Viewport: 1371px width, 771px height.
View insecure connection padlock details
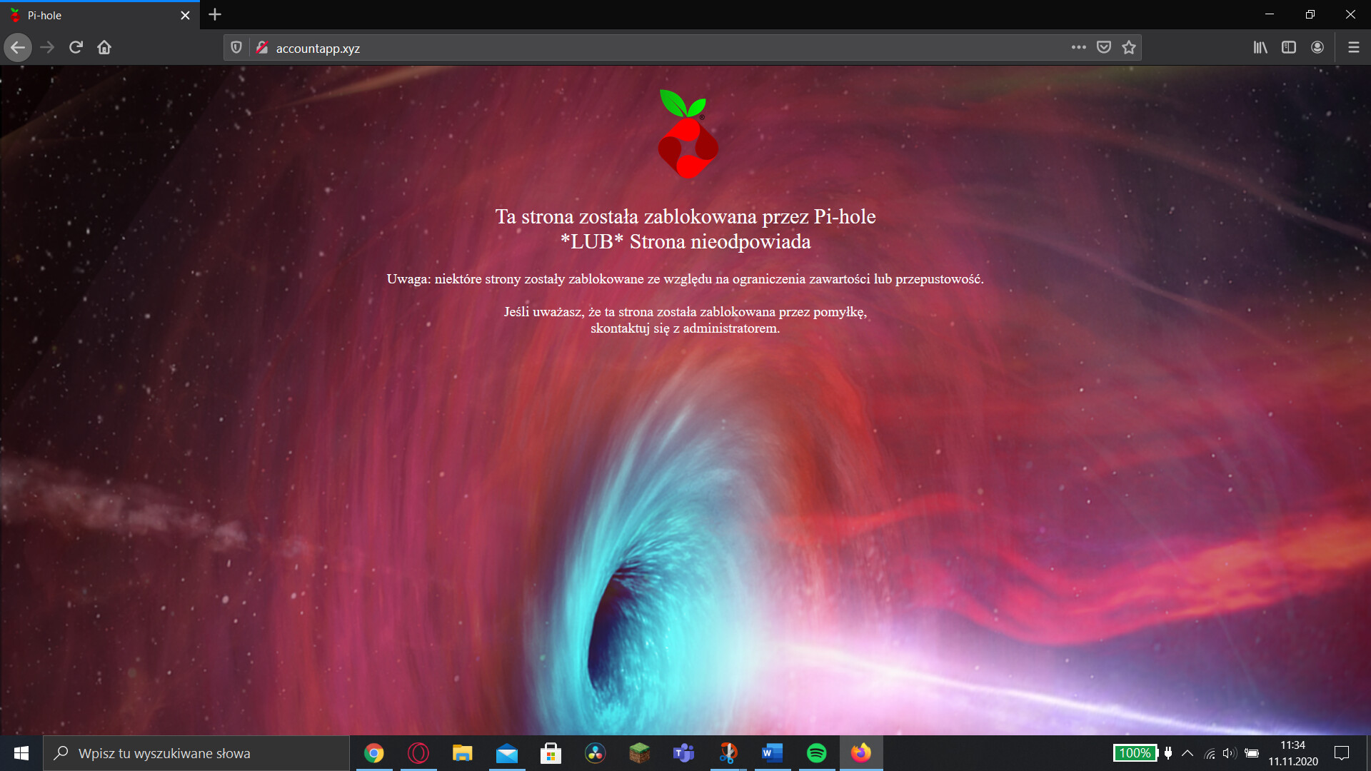pos(262,48)
